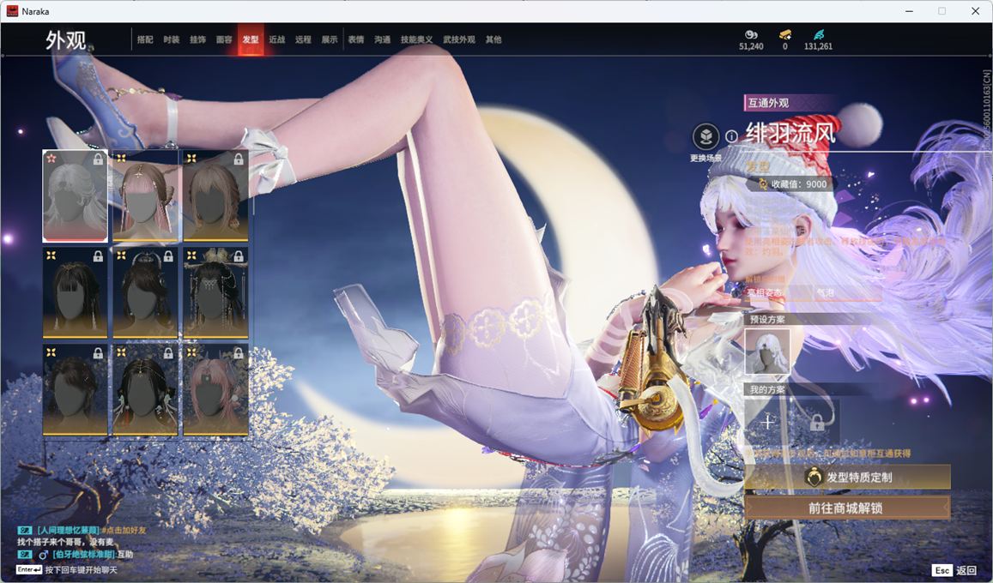The width and height of the screenshot is (993, 583).
Task: Click the 气泡 option
Action: pos(824,293)
